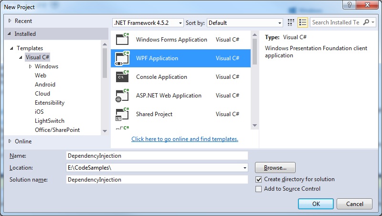The height and width of the screenshot is (216, 382).
Task: Select the Windows template category
Action: point(46,66)
